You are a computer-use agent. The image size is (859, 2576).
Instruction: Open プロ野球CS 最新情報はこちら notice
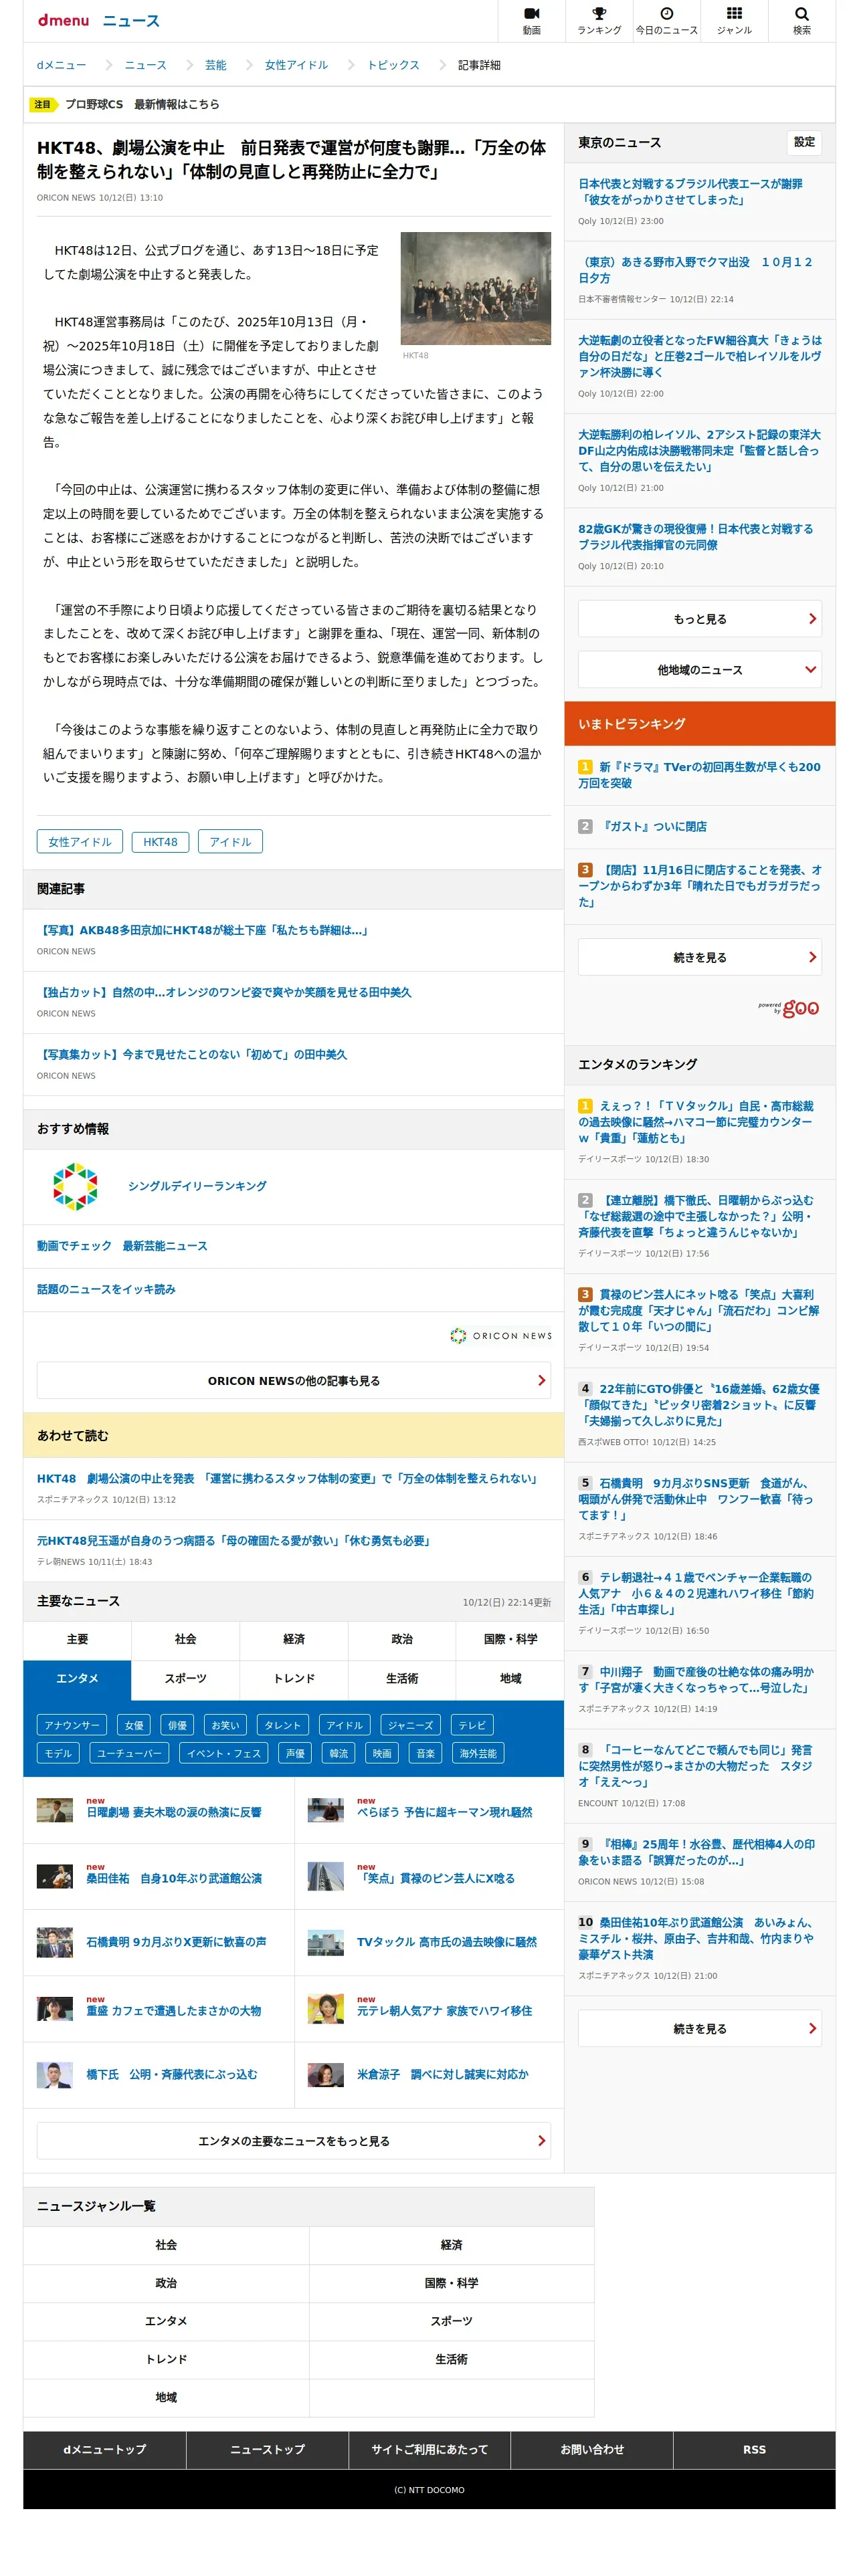[142, 104]
